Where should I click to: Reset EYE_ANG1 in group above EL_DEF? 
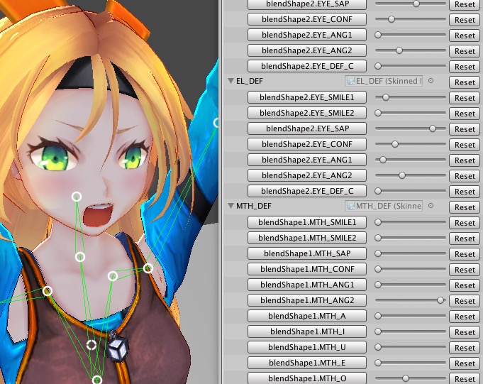[x=465, y=35]
